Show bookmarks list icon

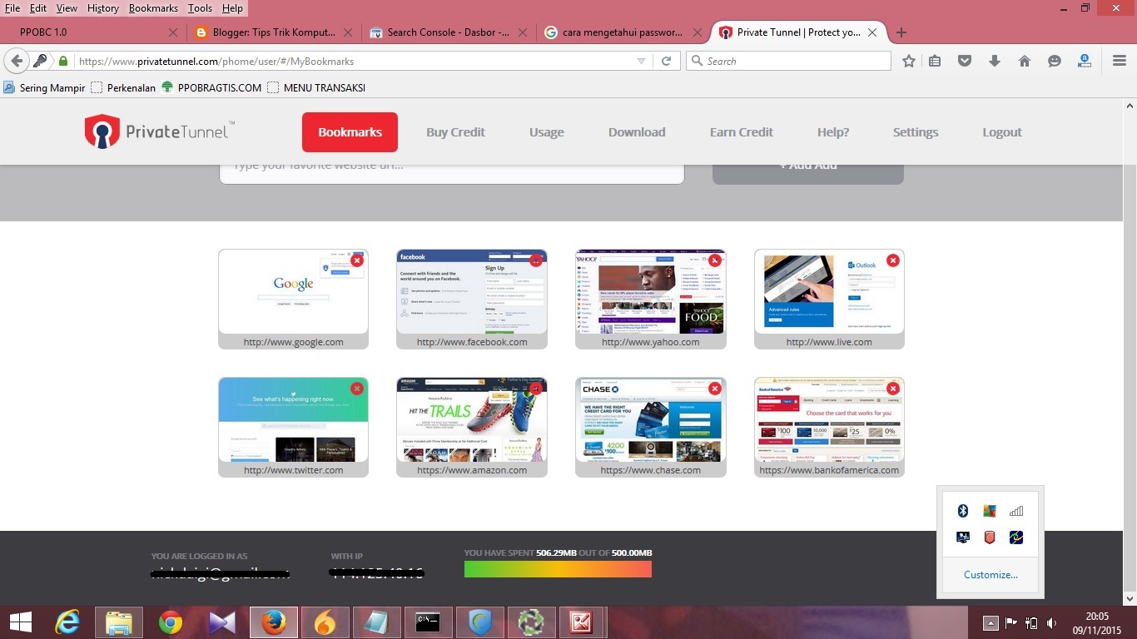tap(935, 61)
